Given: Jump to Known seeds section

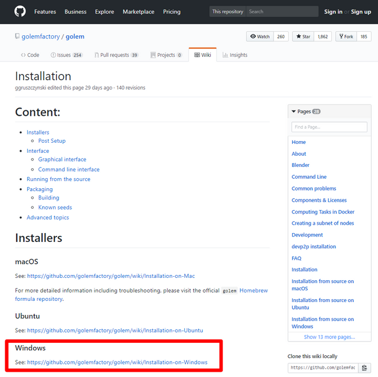Looking at the screenshot, I should click(55, 207).
